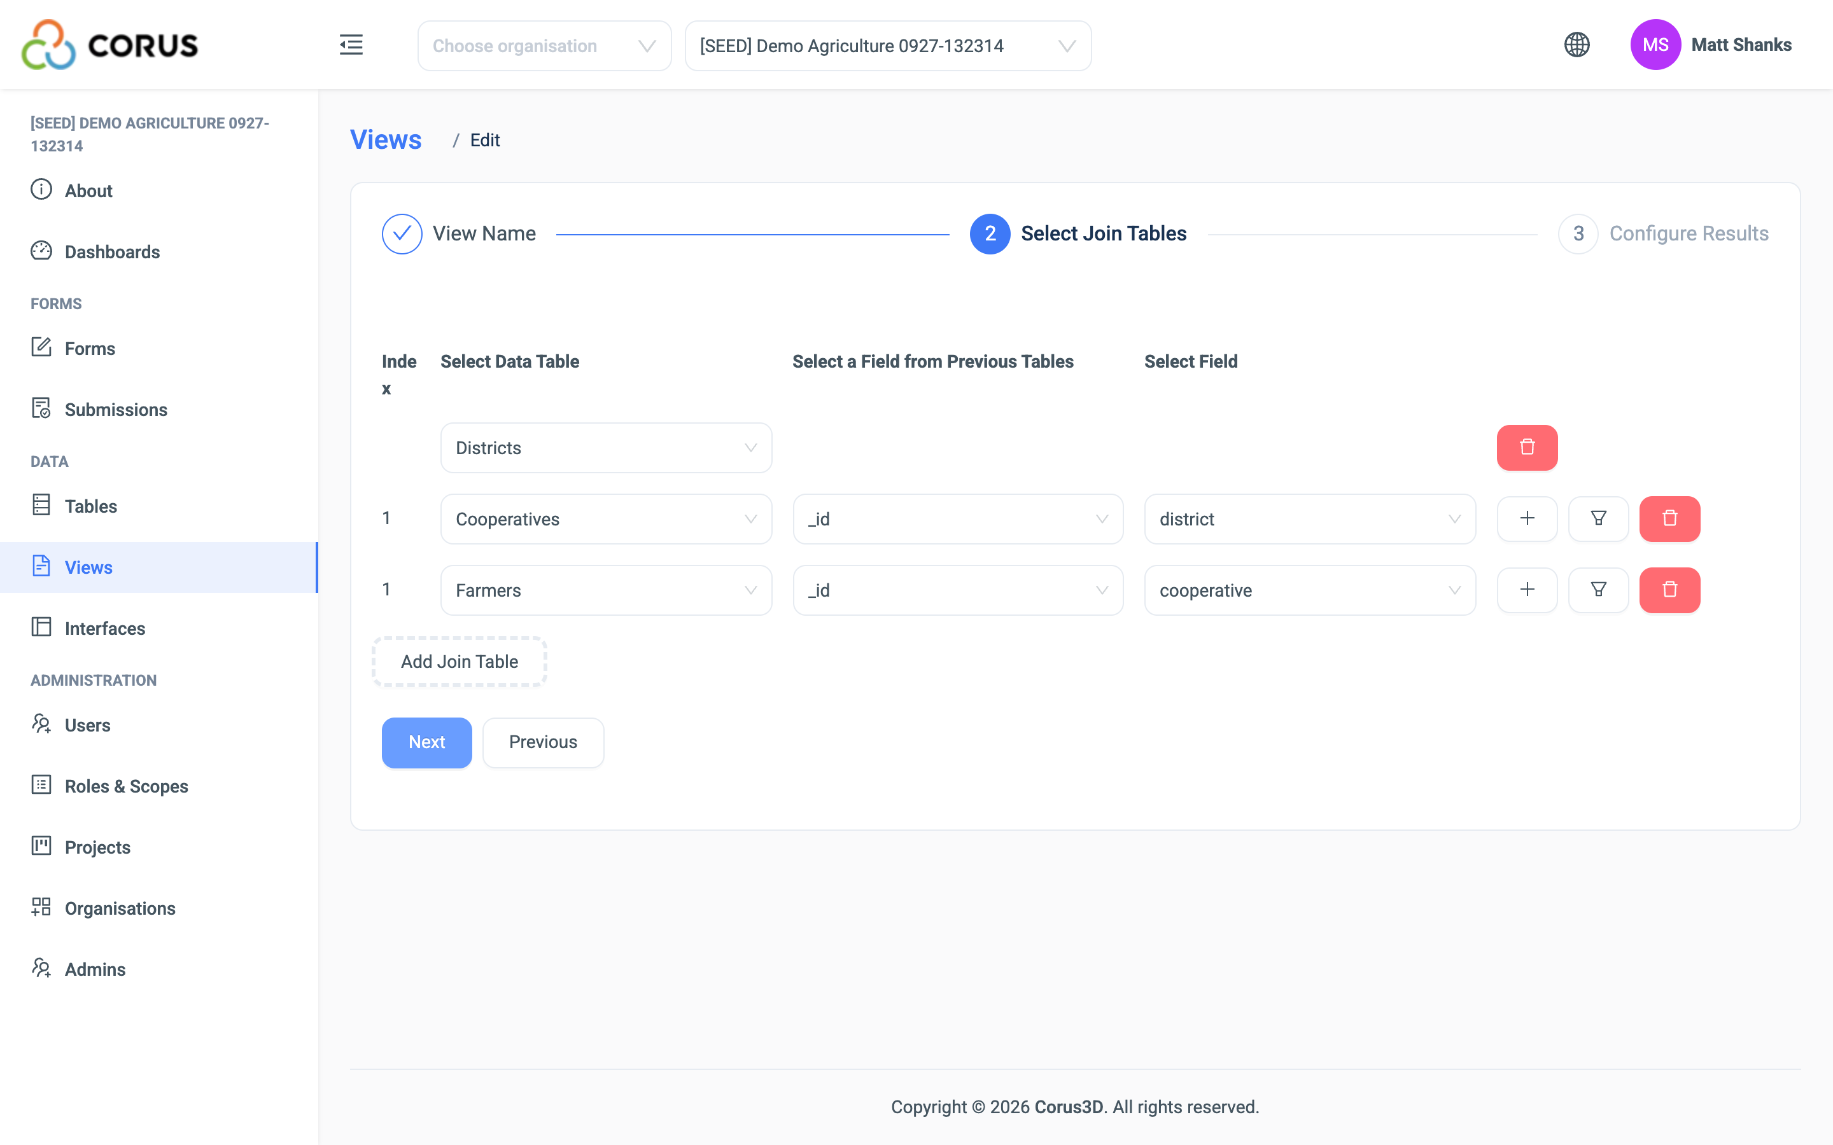Open Admins in the sidebar
The height and width of the screenshot is (1145, 1833).
click(x=159, y=969)
